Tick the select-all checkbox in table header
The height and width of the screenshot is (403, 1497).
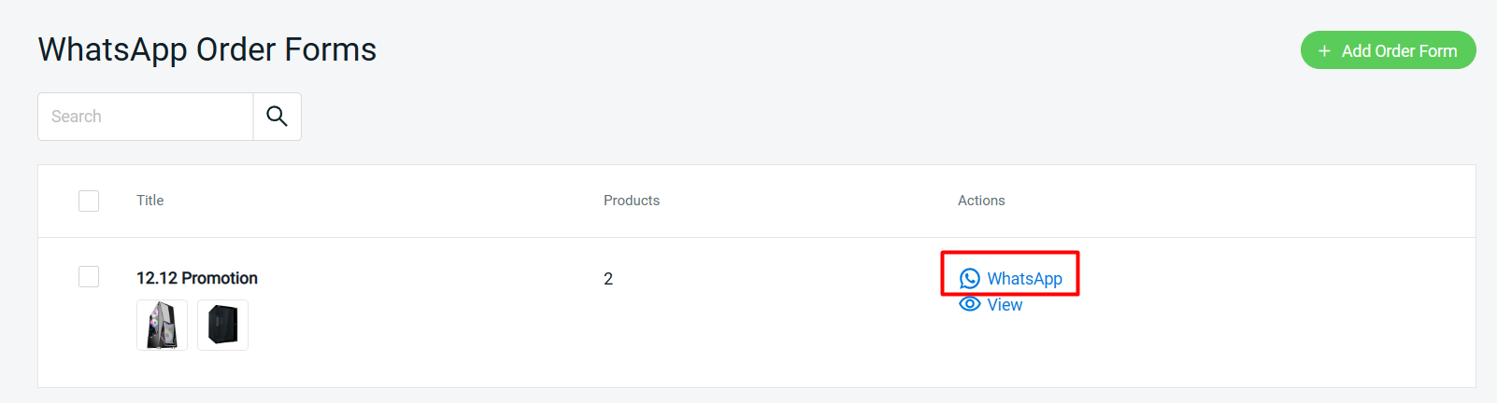tap(89, 201)
